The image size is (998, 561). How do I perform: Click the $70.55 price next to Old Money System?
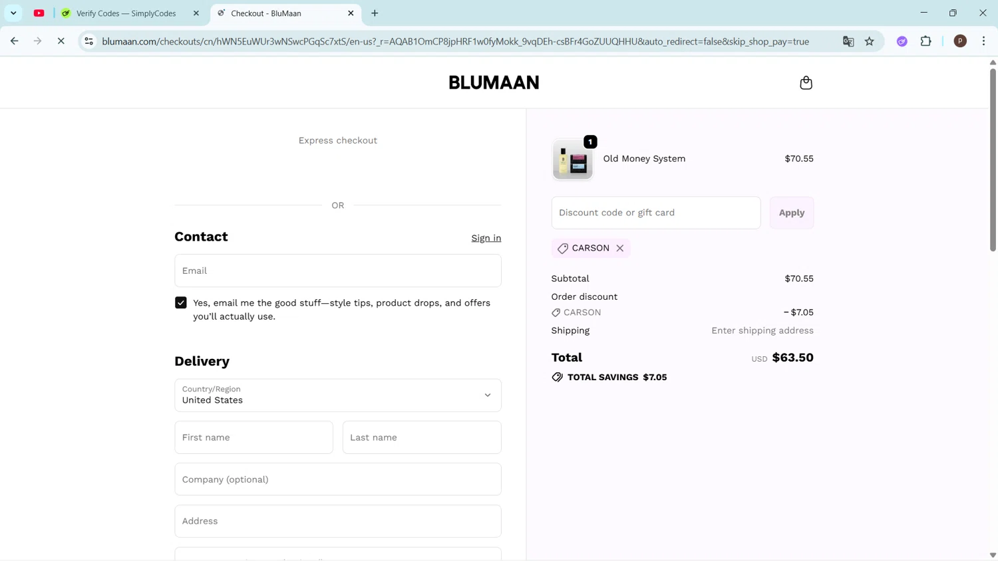[x=798, y=159]
